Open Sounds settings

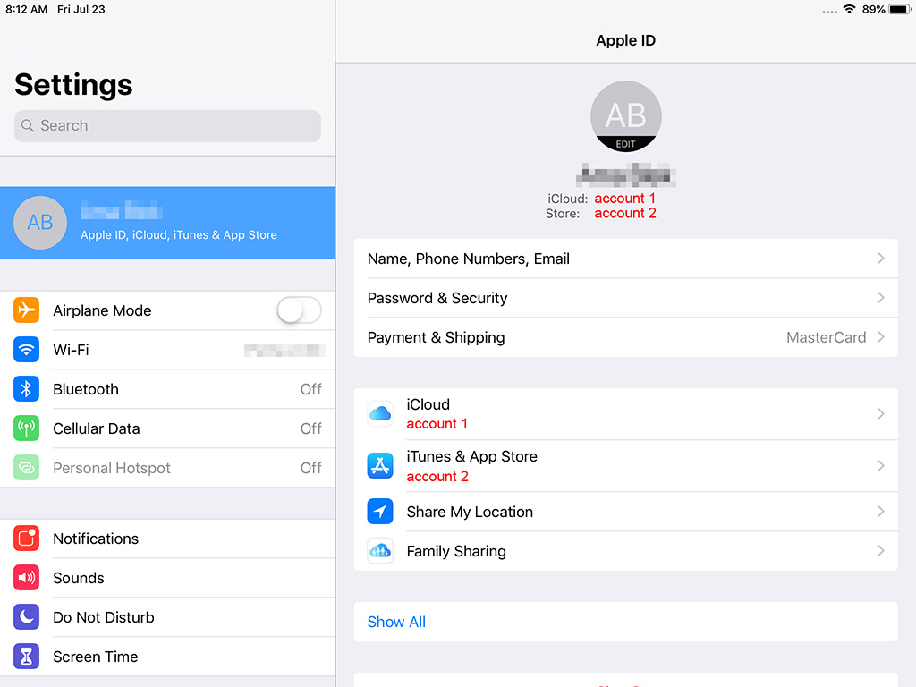(x=167, y=578)
